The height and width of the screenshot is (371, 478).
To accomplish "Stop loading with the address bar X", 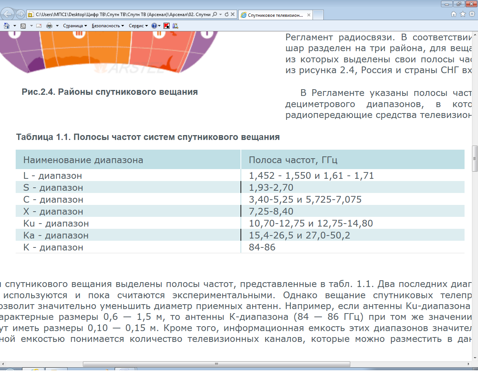I will (233, 15).
